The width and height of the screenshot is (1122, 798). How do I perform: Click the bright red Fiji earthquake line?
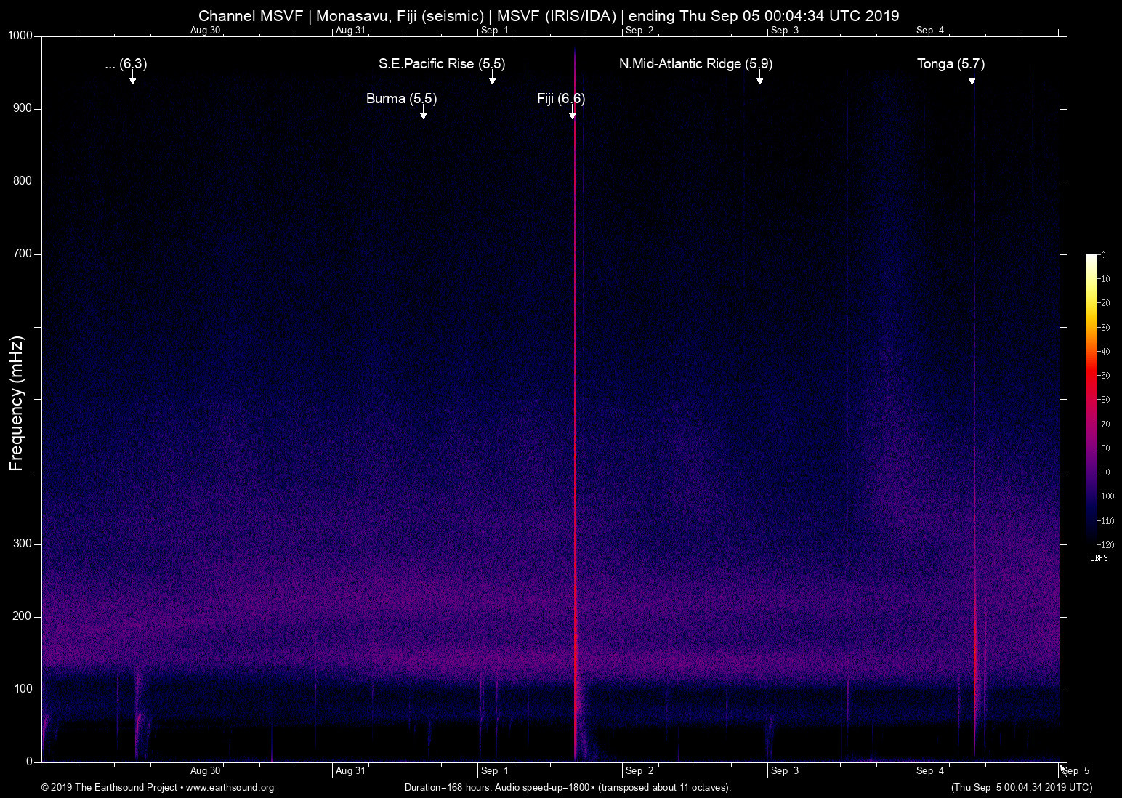(x=575, y=436)
